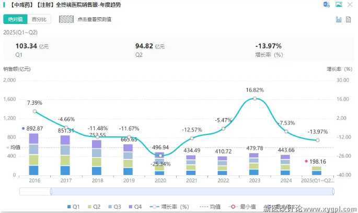Toggle Q1 series in legend

[x=73, y=207]
